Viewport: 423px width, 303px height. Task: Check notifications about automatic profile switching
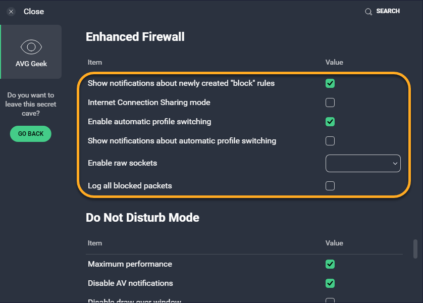330,141
